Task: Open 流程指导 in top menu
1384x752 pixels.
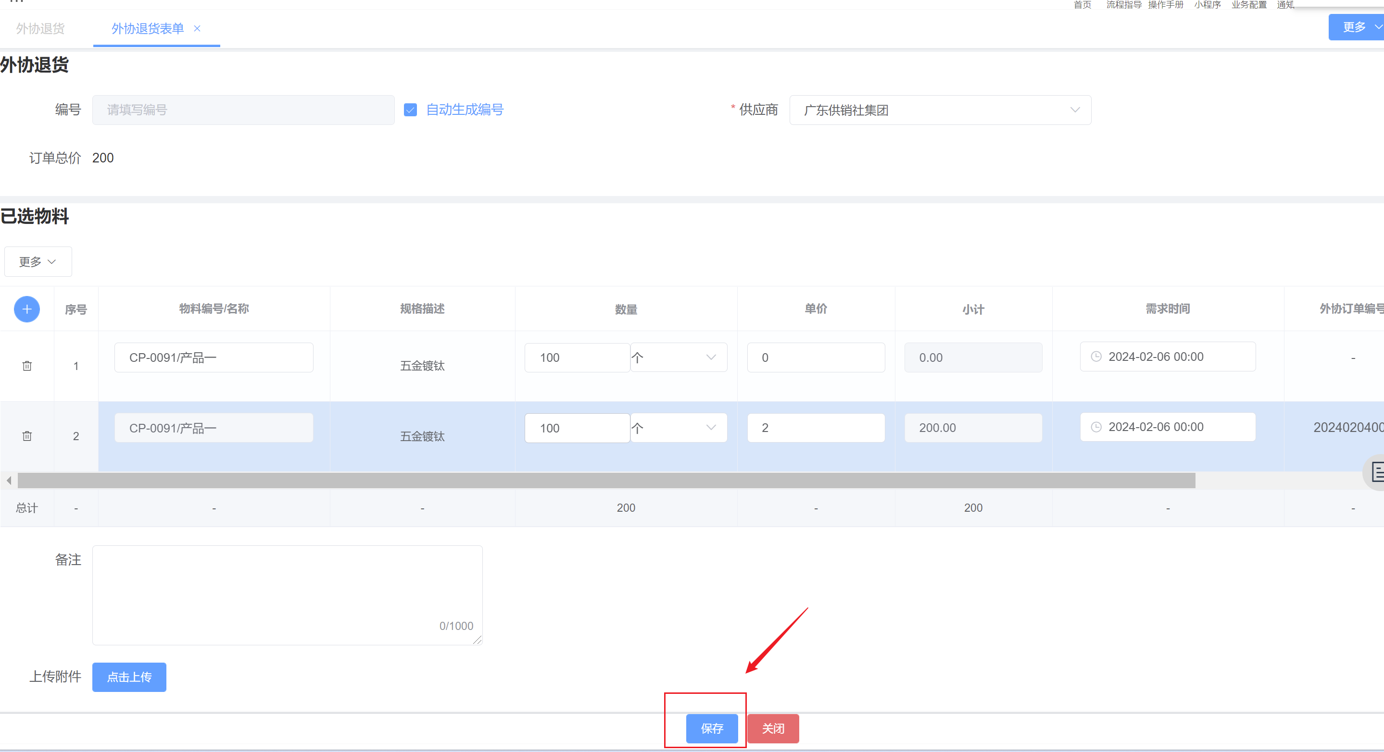Action: 1123,5
